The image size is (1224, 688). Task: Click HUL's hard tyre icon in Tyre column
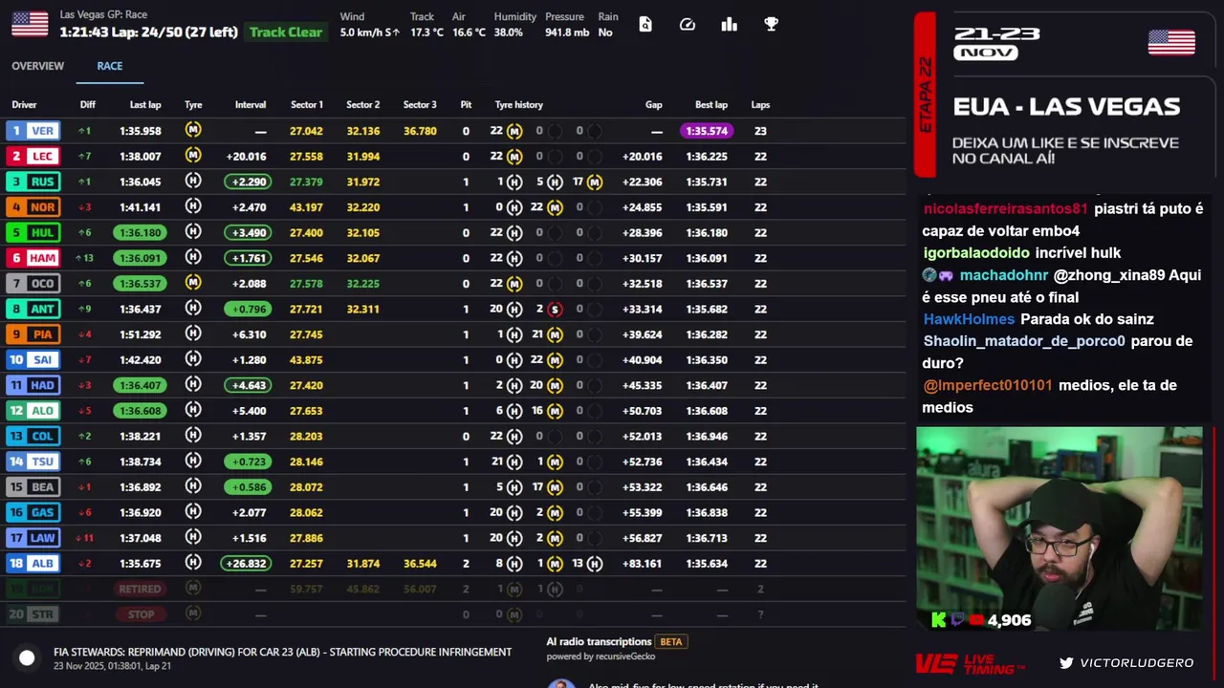pos(193,232)
